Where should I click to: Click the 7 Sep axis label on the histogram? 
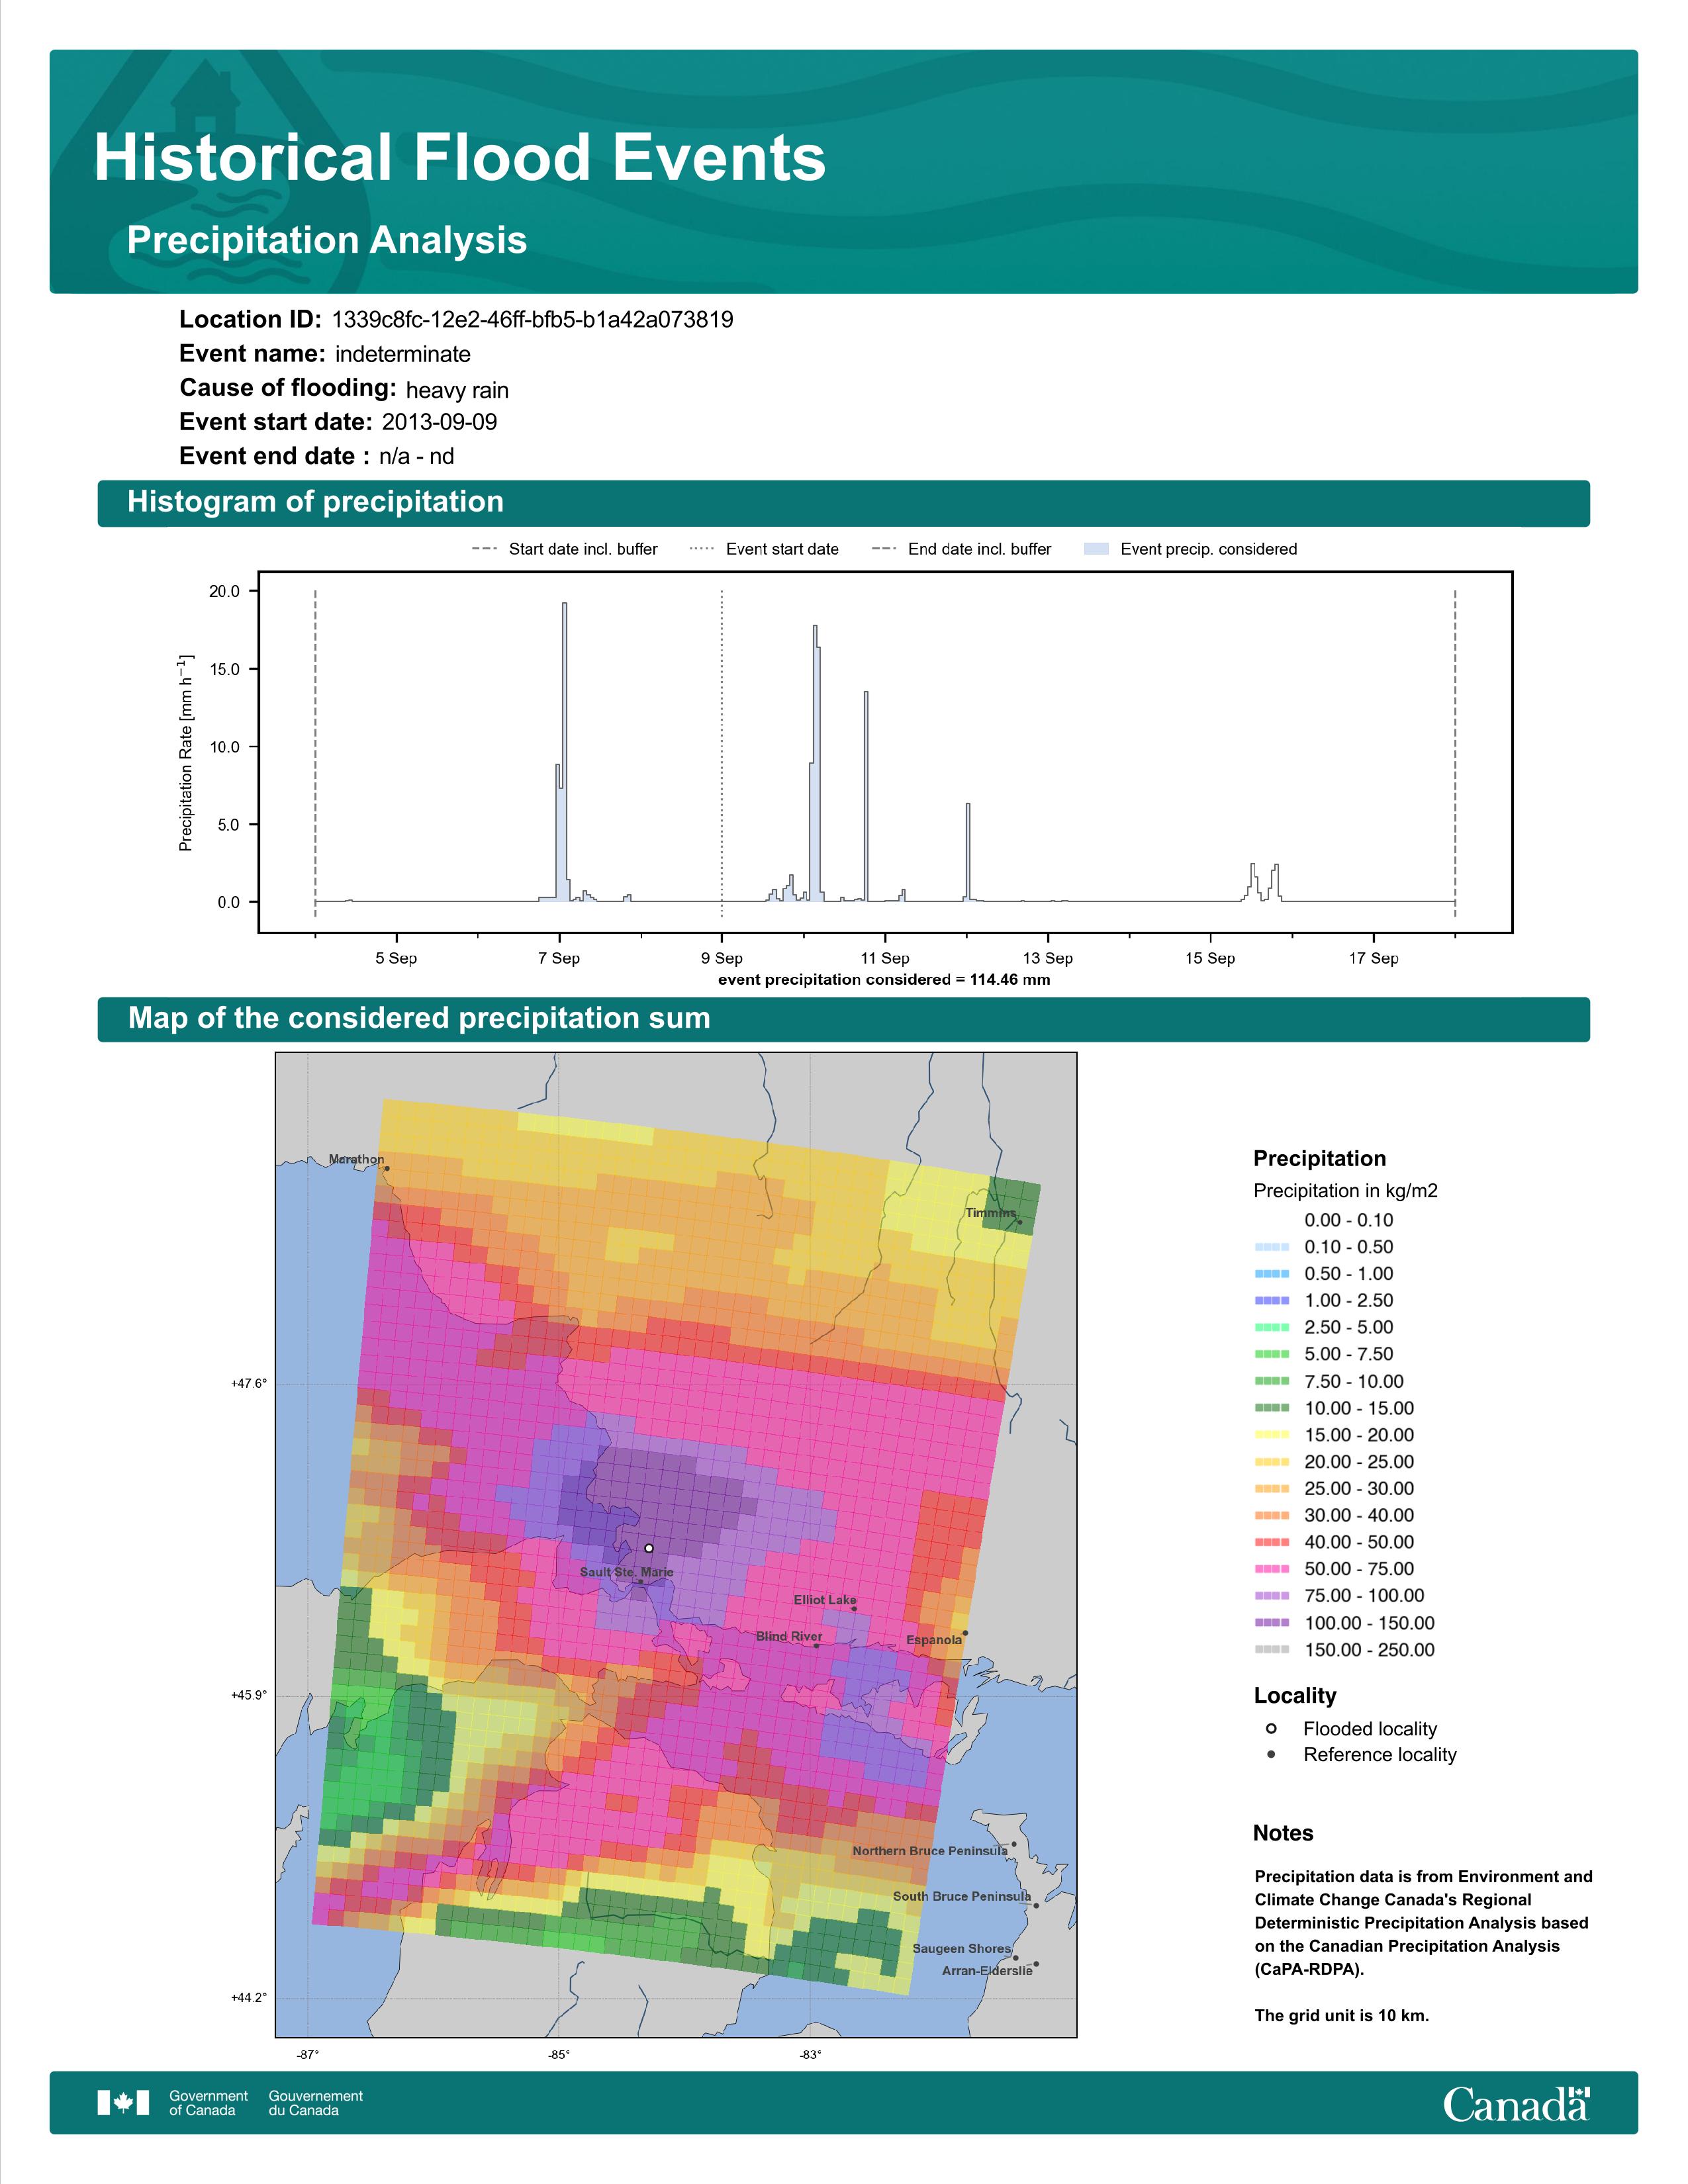pyautogui.click(x=559, y=958)
